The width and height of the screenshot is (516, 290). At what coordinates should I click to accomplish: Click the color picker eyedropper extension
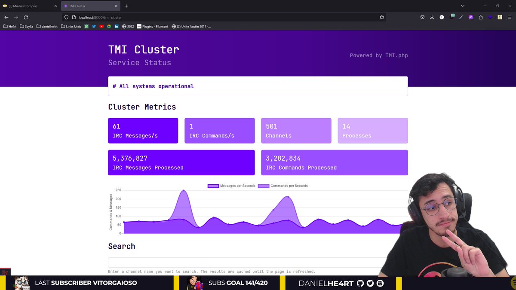pos(461,17)
